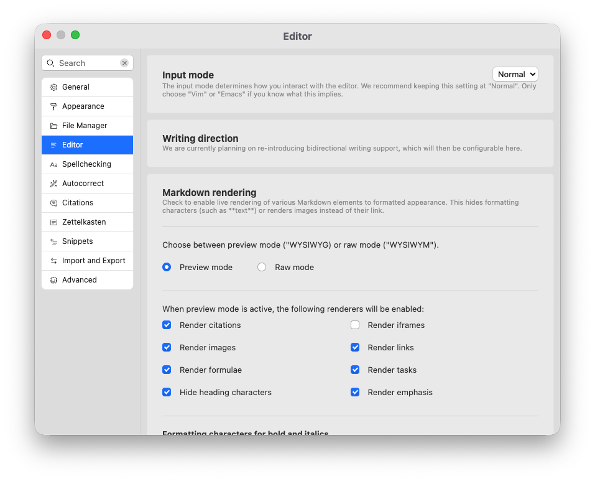595x481 pixels.
Task: Clear the search box with the x button
Action: (x=124, y=63)
